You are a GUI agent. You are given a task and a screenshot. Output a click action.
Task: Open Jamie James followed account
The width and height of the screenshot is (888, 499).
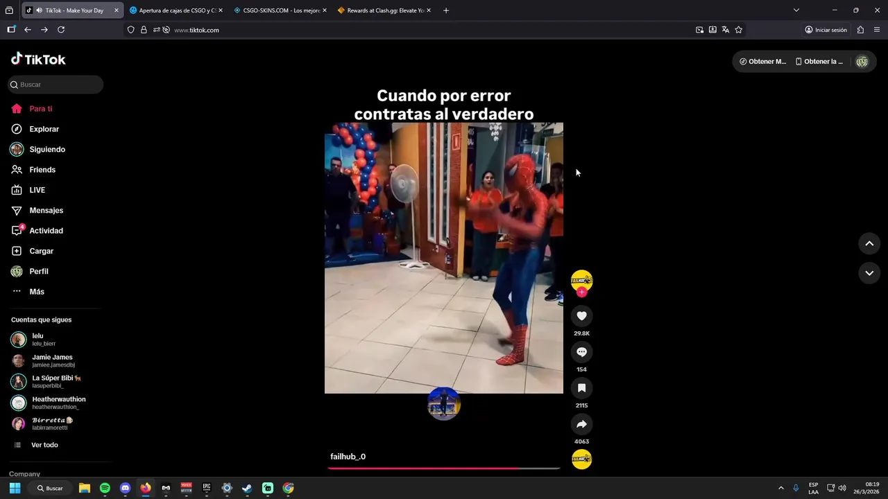coord(55,361)
